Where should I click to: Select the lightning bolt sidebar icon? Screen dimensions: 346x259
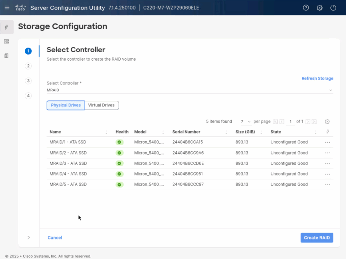coord(7,27)
